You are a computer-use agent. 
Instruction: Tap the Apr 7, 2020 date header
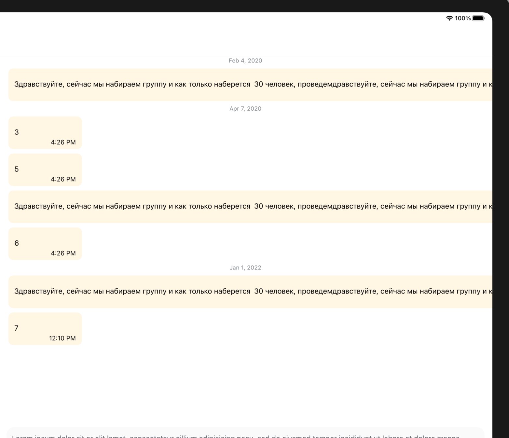click(245, 109)
